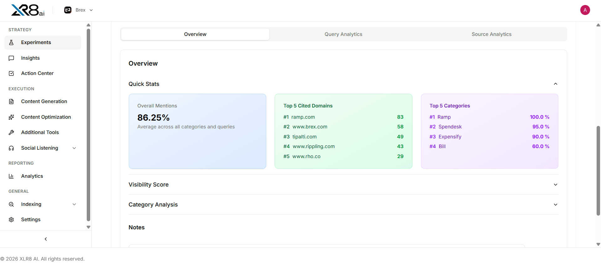Collapse the sidebar with the arrow

click(x=46, y=239)
